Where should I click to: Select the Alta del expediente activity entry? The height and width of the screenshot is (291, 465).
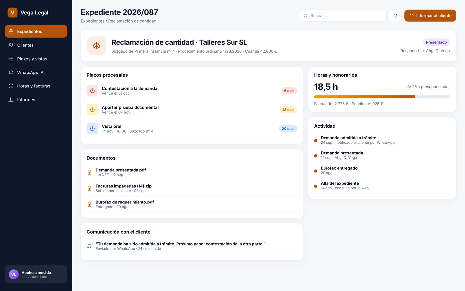pos(382,186)
